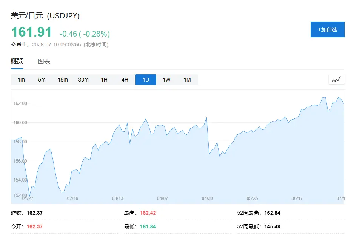The height and width of the screenshot is (240, 354).
Task: Select the 1M monthly interval
Action: (187, 80)
